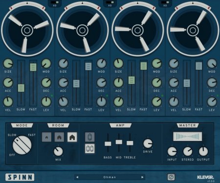Click the third rotor spinning wheel
Viewport: 220px width, 183px height.
[x=137, y=30]
